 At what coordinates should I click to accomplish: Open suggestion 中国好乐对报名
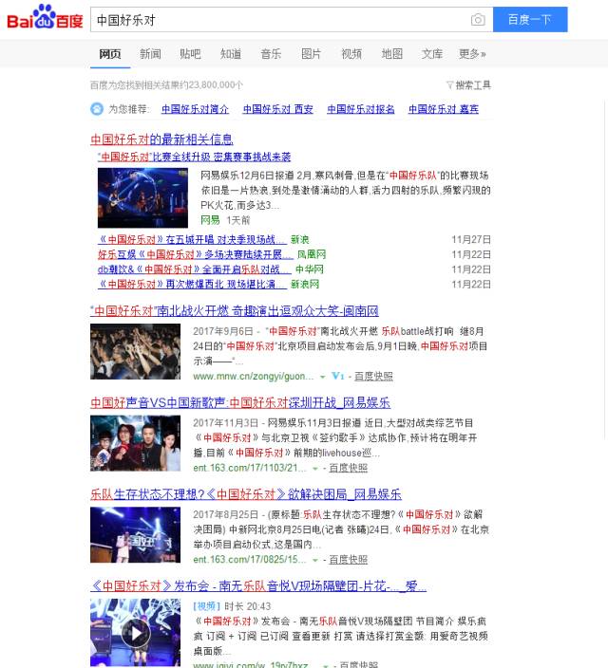(361, 109)
